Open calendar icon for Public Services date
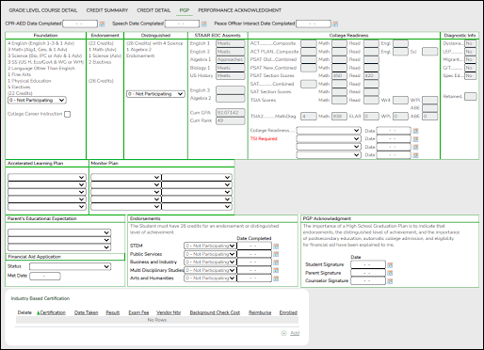Viewport: 484px width, 350px height. [276, 254]
